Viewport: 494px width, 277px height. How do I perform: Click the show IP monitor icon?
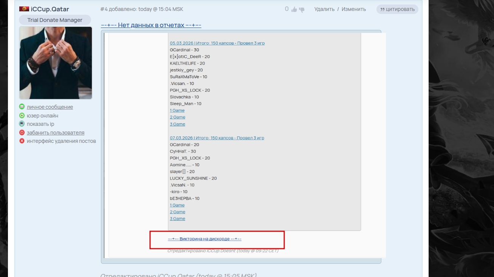[x=22, y=124]
